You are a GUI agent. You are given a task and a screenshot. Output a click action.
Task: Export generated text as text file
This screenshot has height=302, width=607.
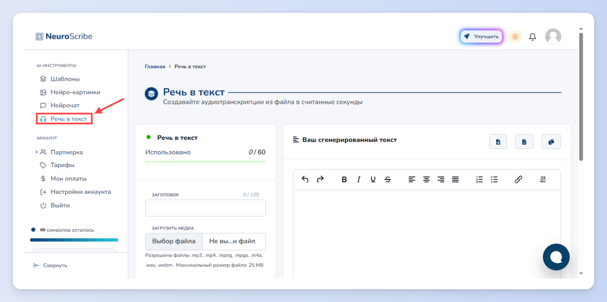click(524, 142)
